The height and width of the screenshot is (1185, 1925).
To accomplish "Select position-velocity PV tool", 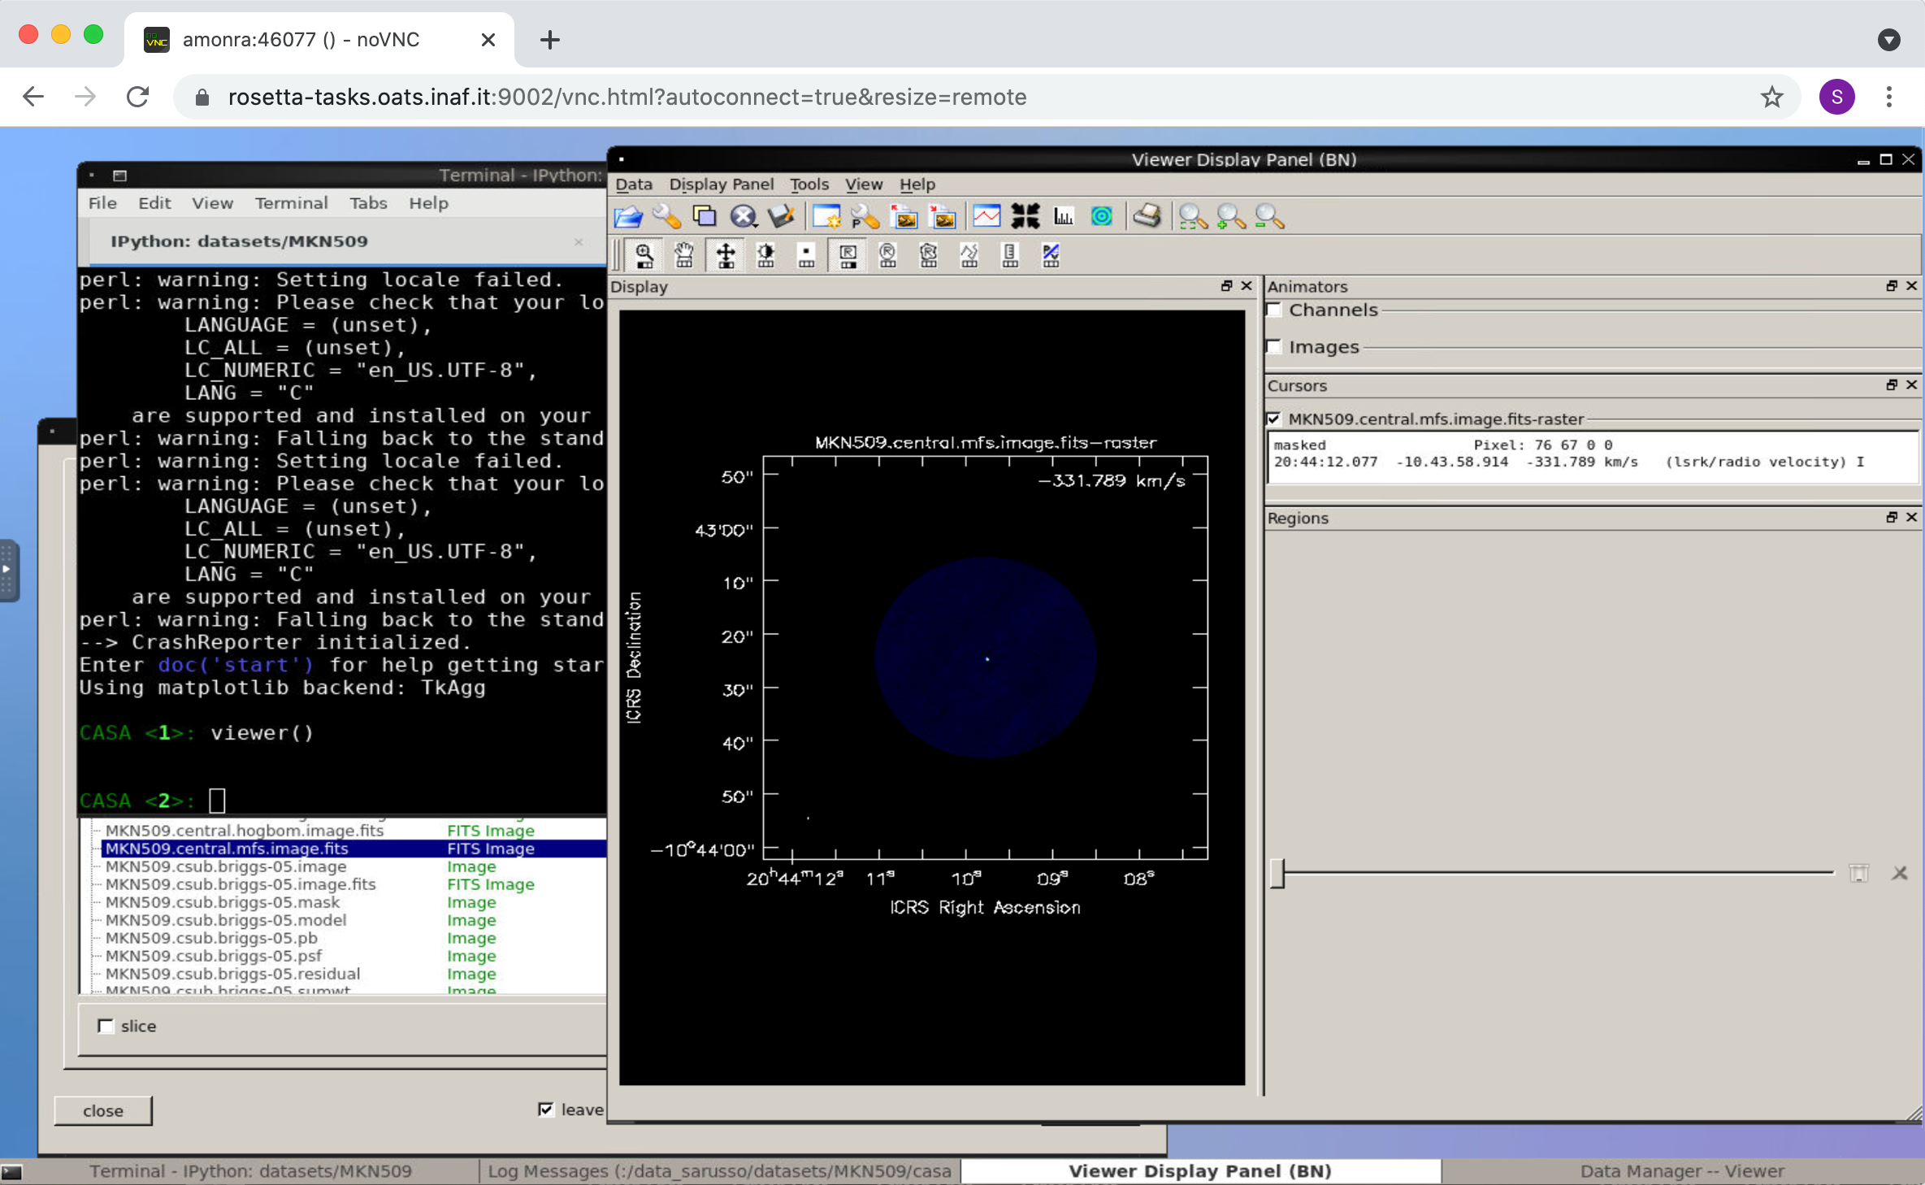I will coord(1051,256).
